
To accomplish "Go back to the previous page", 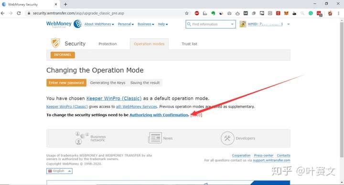I will [3, 13].
